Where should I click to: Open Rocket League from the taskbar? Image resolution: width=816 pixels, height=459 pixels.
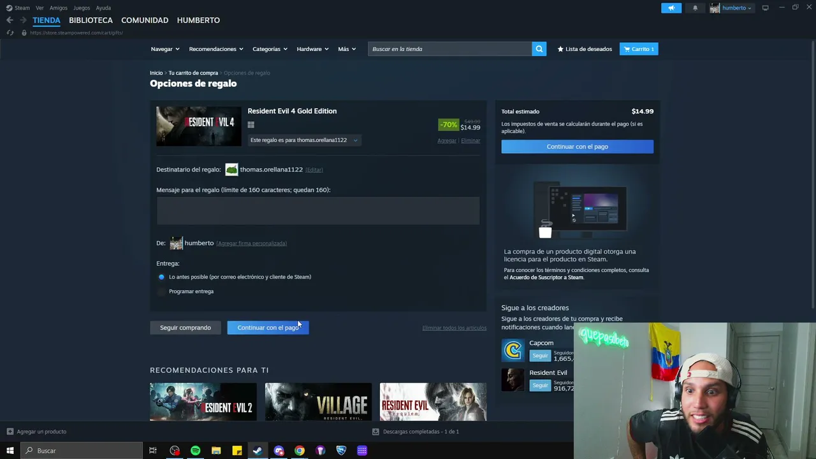341,451
